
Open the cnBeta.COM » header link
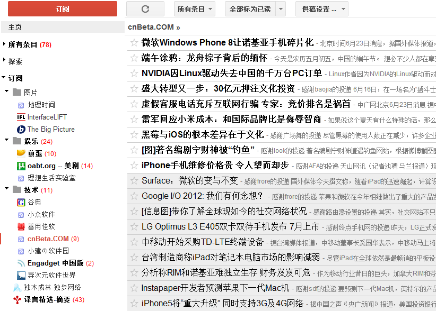[154, 27]
